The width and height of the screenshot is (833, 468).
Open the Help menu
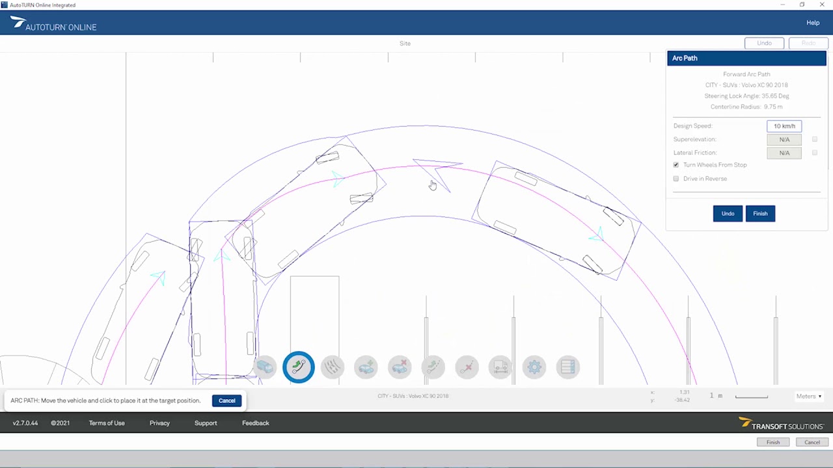(x=813, y=23)
